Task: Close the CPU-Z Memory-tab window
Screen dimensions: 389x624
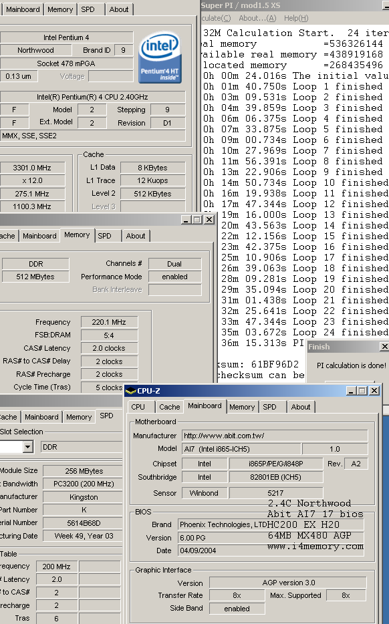Action: coord(209,219)
